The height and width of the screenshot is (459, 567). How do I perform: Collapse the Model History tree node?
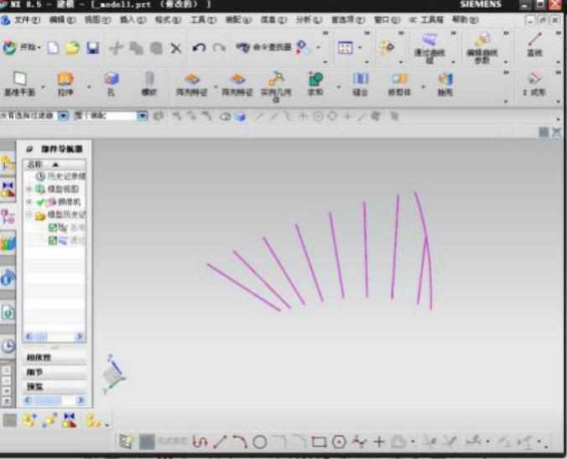coord(29,215)
